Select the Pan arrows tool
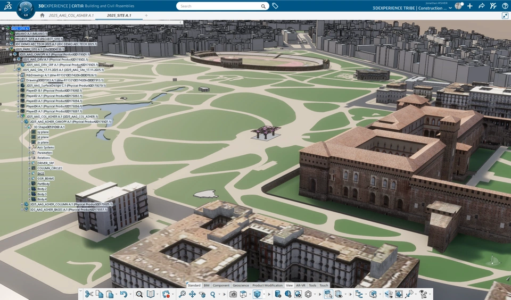This screenshot has width=511, height=300. [x=192, y=294]
